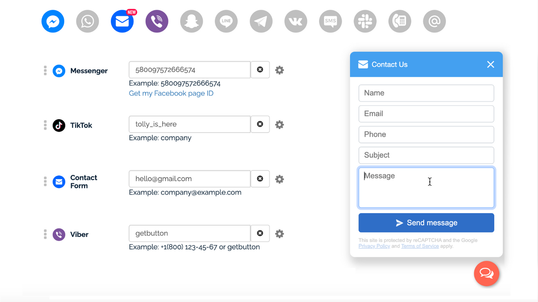Clear the TikTok username field
The height and width of the screenshot is (302, 538).
[260, 124]
